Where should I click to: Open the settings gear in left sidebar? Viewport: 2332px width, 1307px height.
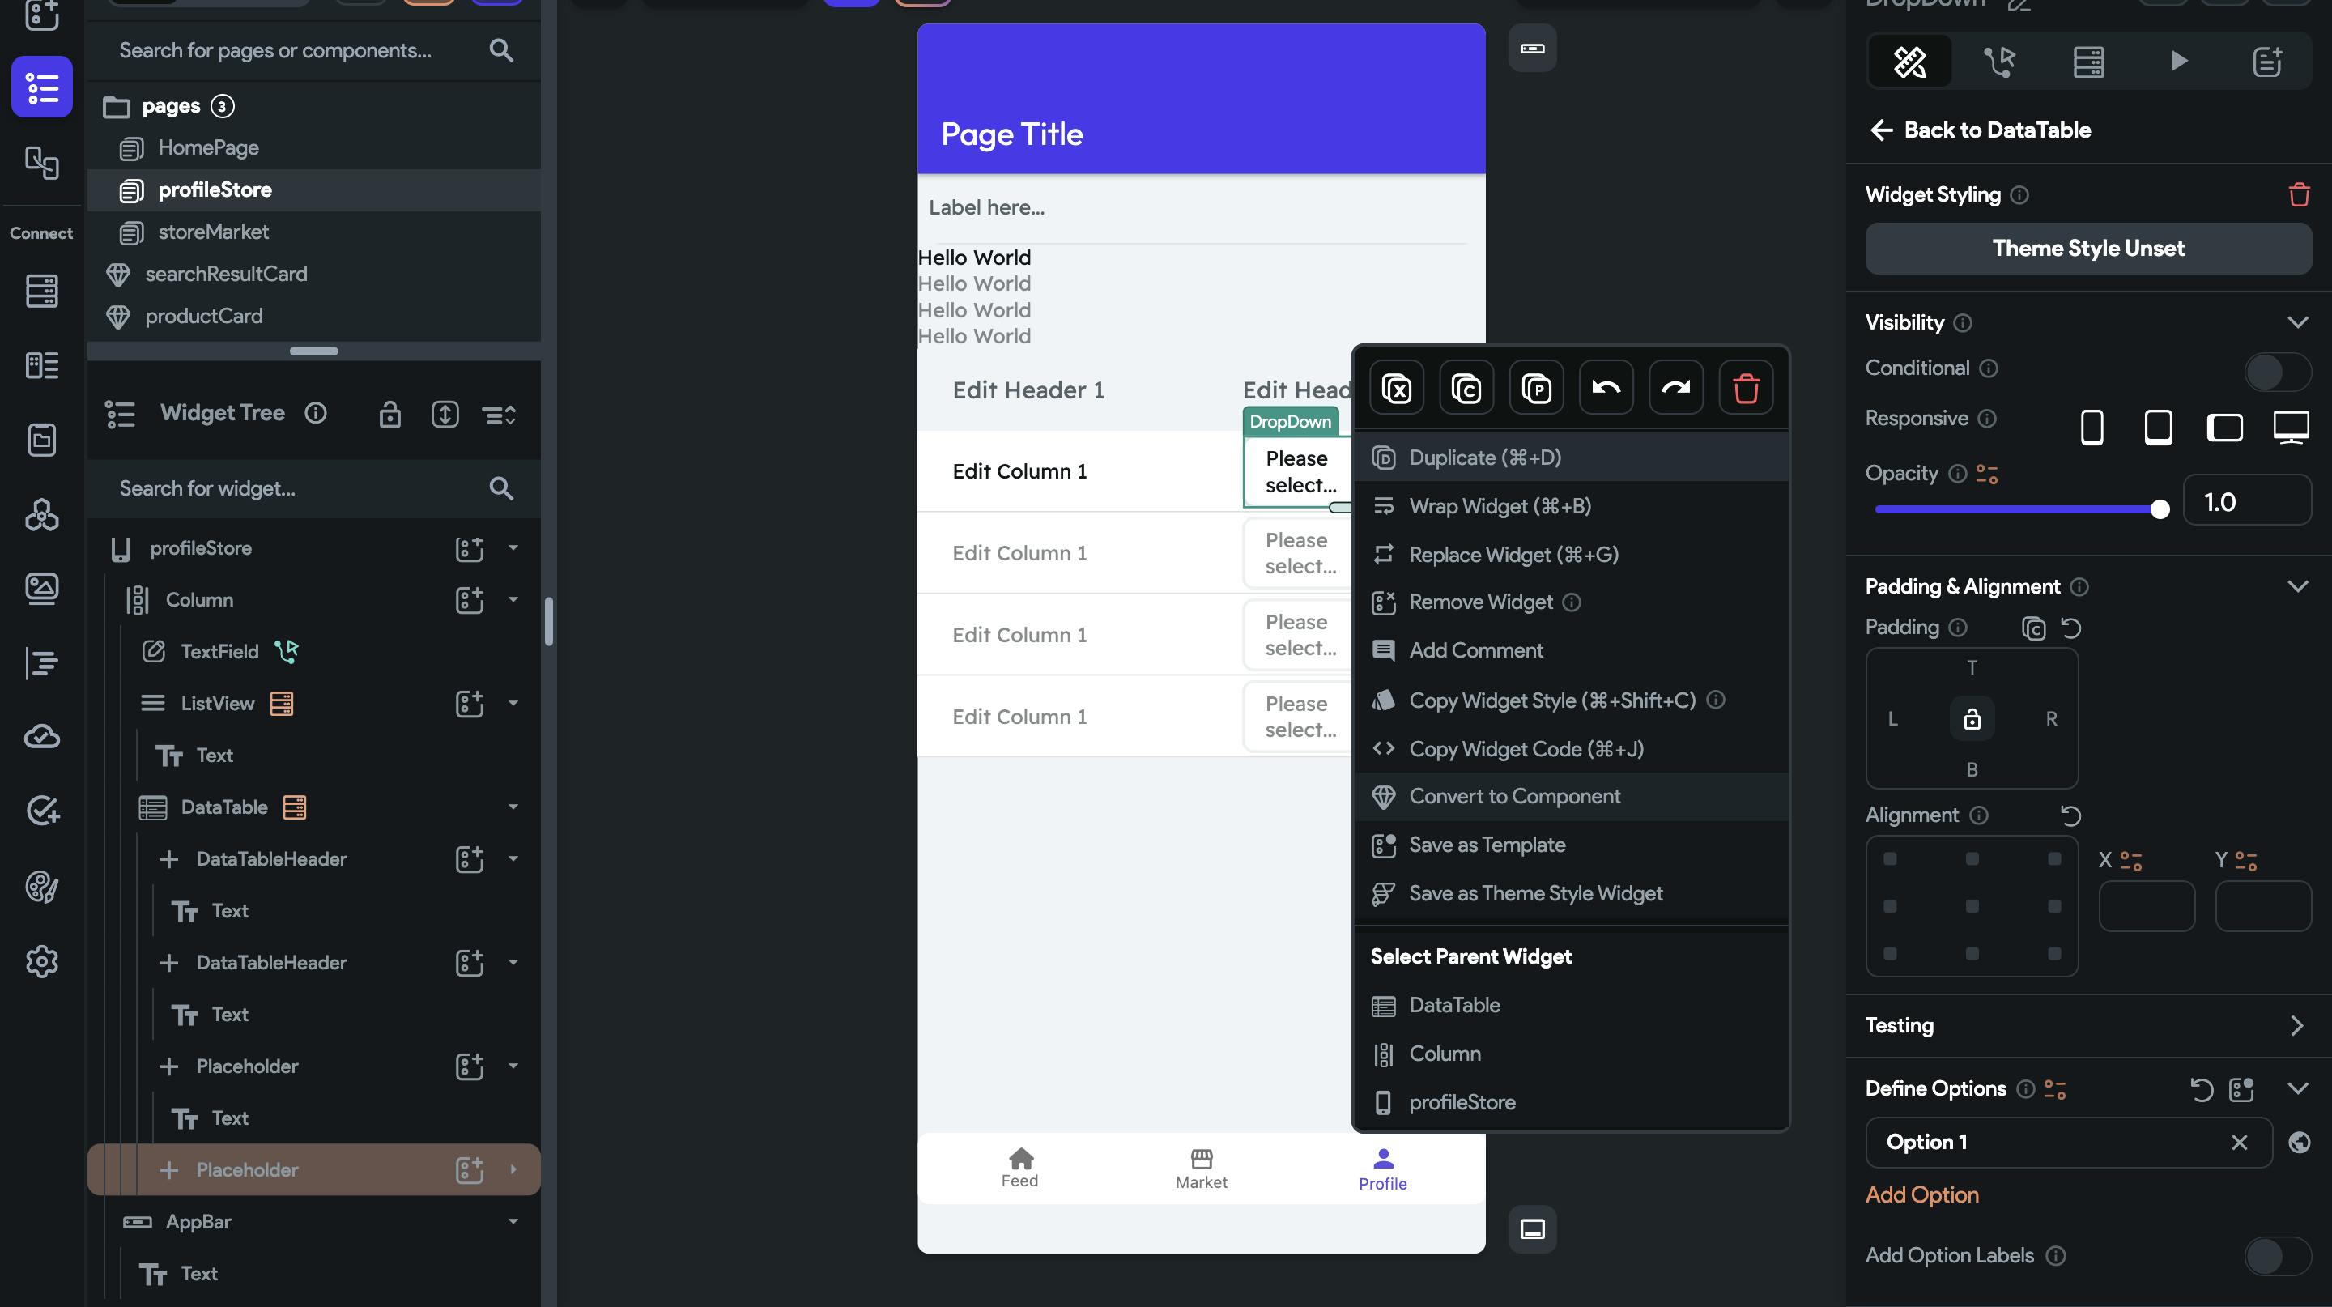41,961
